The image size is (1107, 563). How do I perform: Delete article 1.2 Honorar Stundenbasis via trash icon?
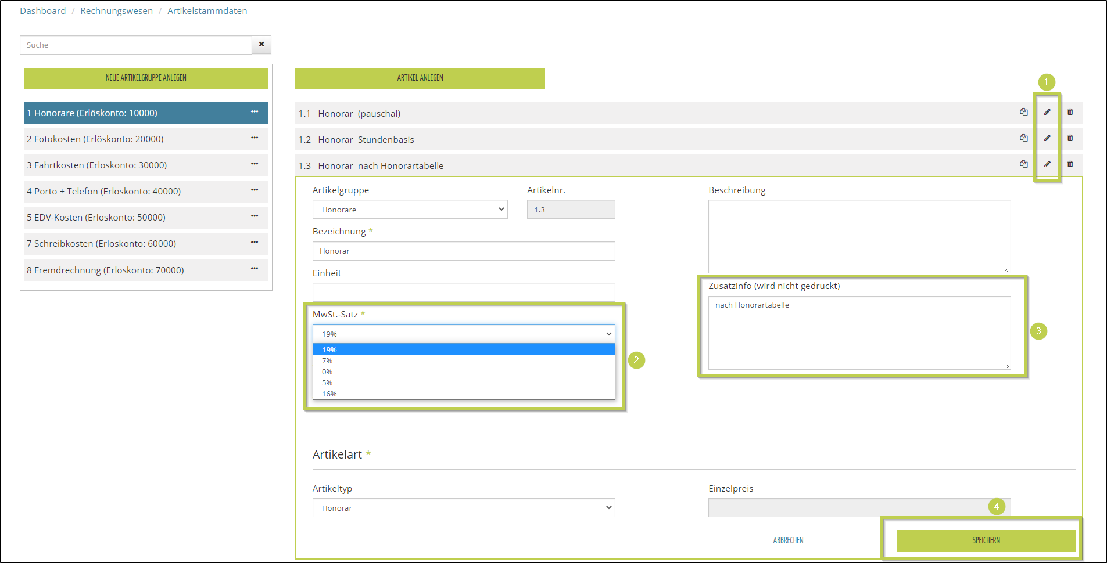tap(1070, 138)
